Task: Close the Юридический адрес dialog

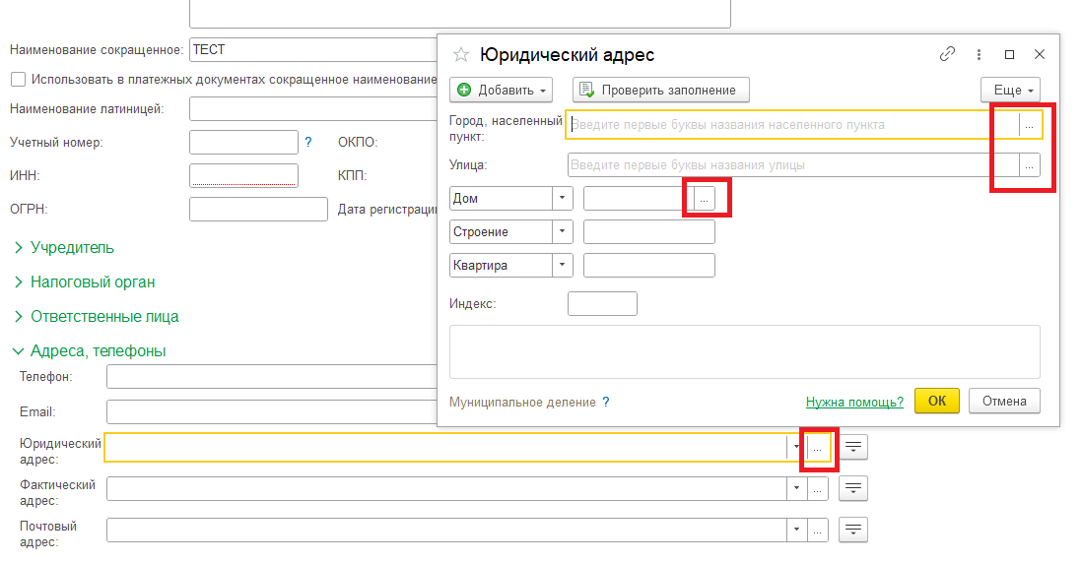Action: tap(1040, 54)
